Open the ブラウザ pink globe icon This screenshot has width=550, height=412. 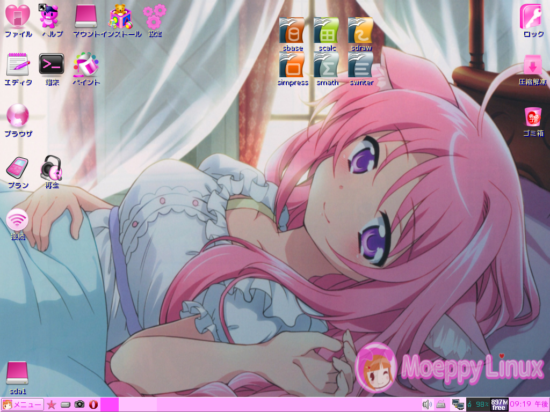pos(18,115)
